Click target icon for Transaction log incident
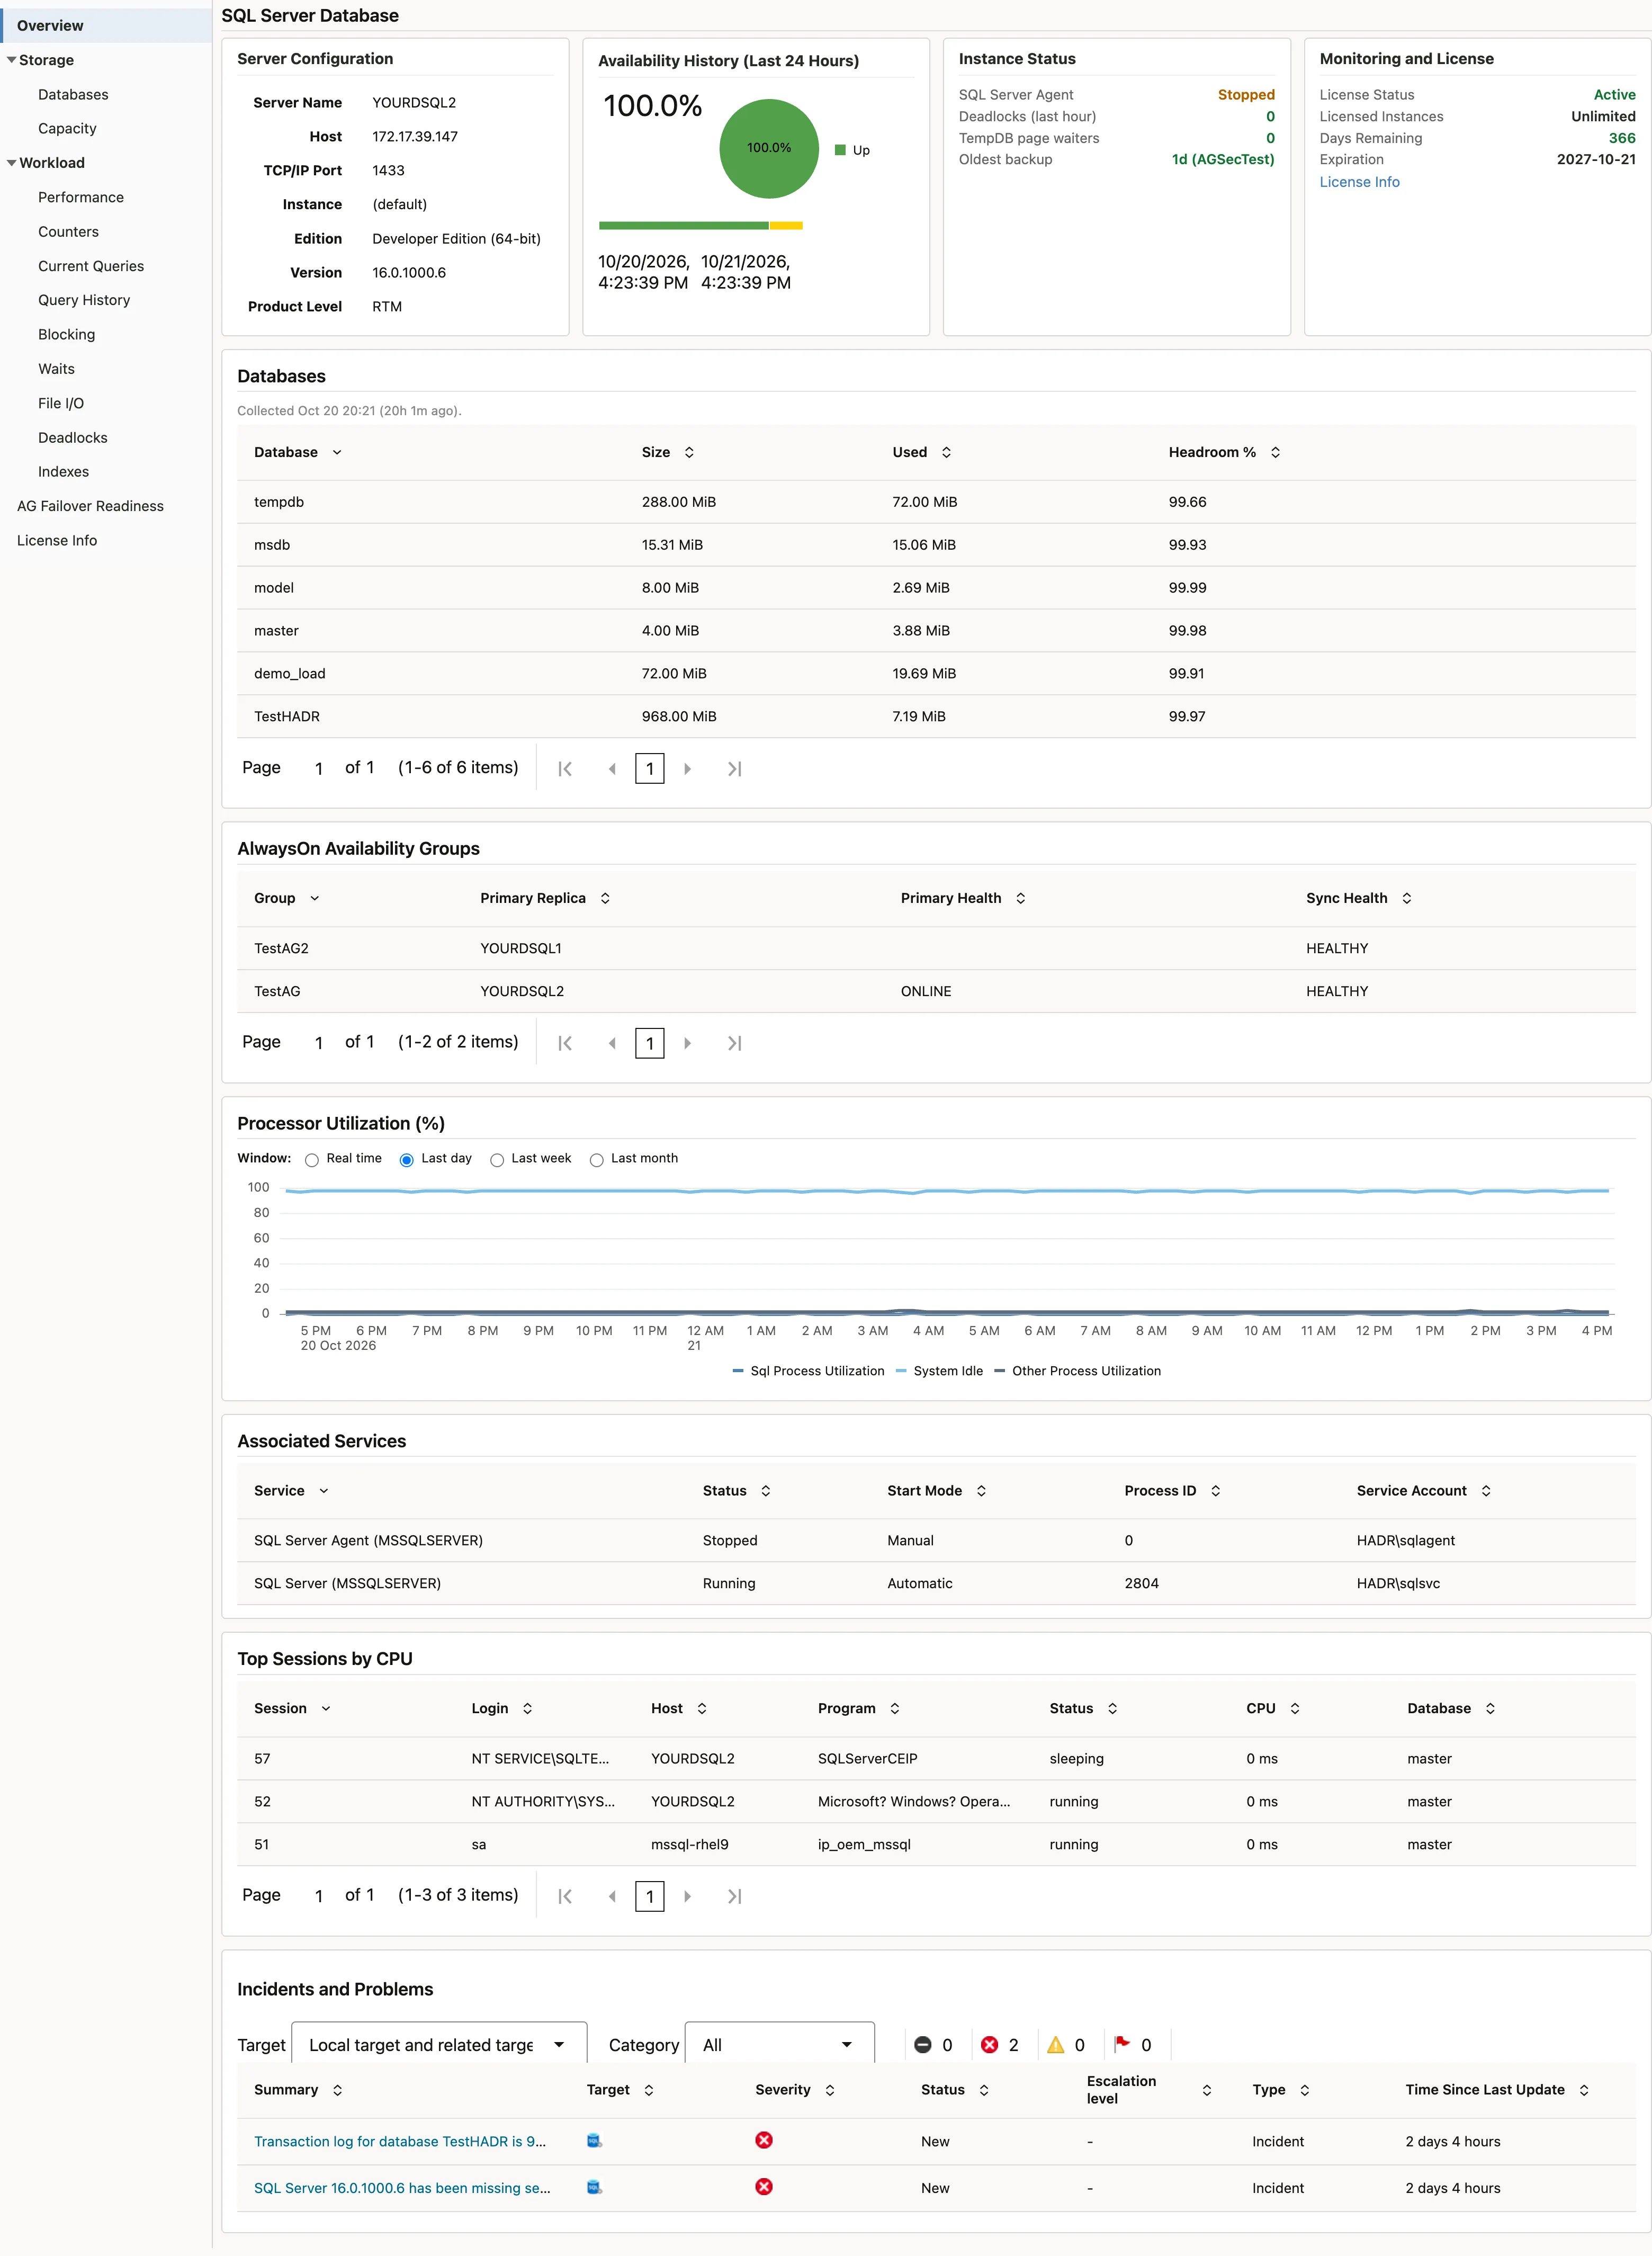 pyautogui.click(x=594, y=2140)
